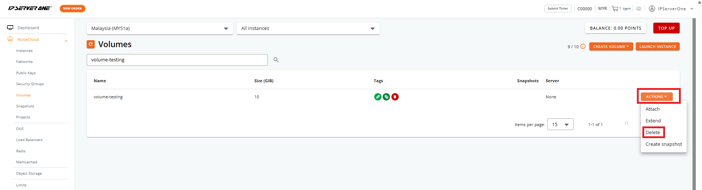Click the green attach plug icon
The height and width of the screenshot is (190, 702).
click(x=378, y=97)
